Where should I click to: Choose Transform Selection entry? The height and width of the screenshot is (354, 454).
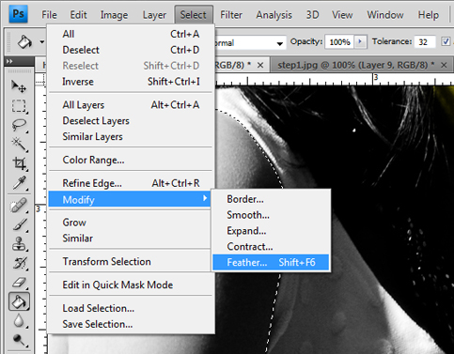pos(131,261)
